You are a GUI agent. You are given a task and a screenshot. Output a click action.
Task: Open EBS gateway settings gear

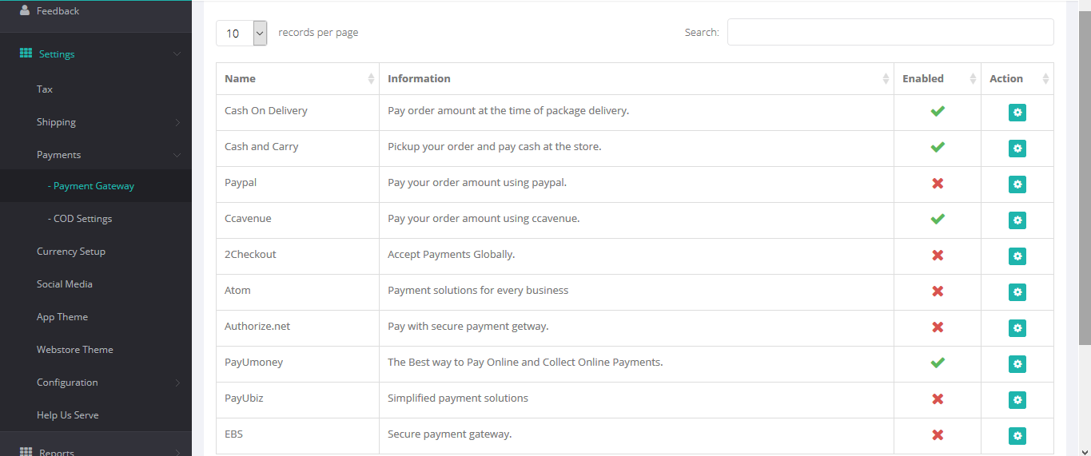coord(1017,436)
